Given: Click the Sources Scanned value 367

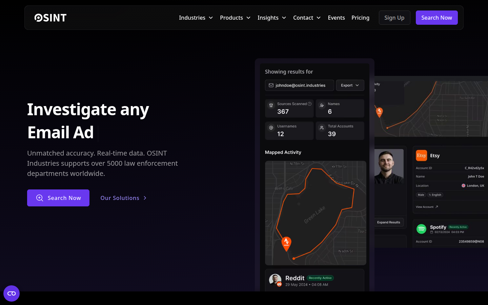Looking at the screenshot, I should (x=283, y=111).
